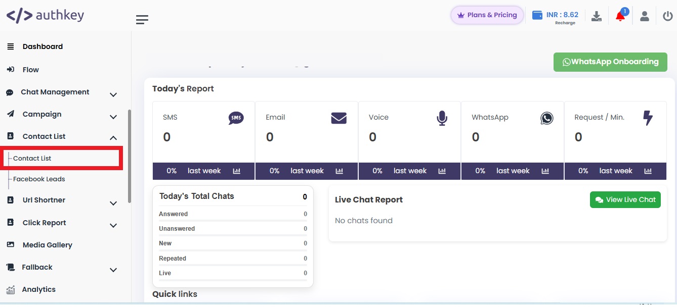Click the WhatsApp icon in Today's Report
The height and width of the screenshot is (308, 677).
click(x=547, y=118)
